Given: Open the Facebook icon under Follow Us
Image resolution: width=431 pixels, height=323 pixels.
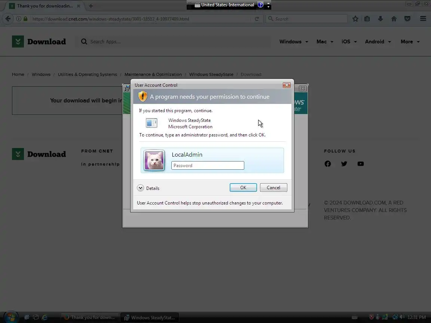Looking at the screenshot, I should pyautogui.click(x=328, y=164).
